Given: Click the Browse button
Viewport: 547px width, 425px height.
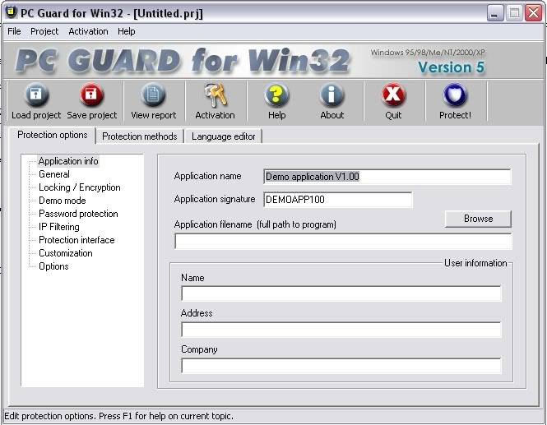Looking at the screenshot, I should click(478, 219).
